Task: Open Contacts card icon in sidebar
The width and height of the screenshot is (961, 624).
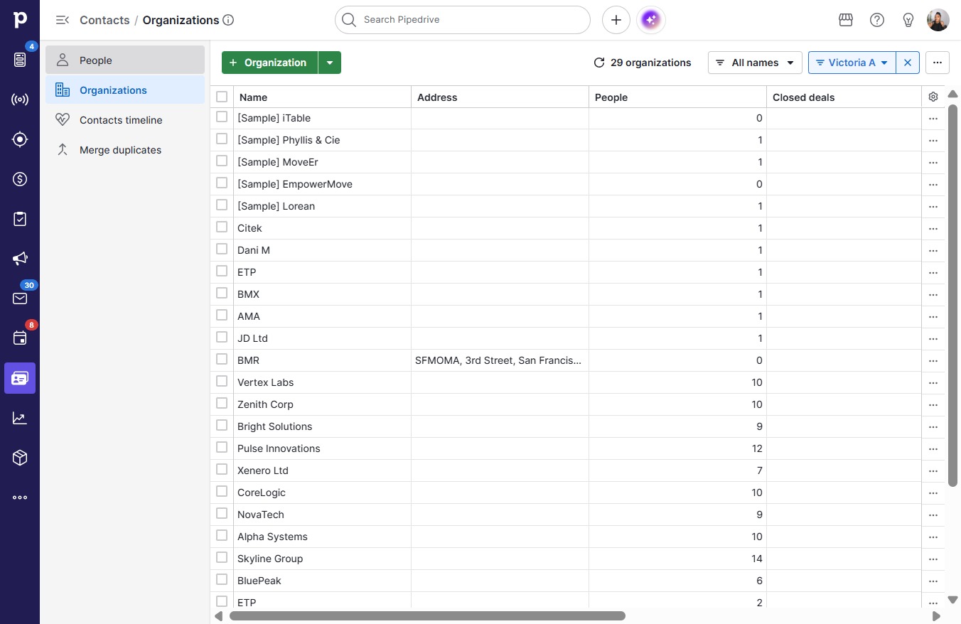Action: pyautogui.click(x=20, y=378)
